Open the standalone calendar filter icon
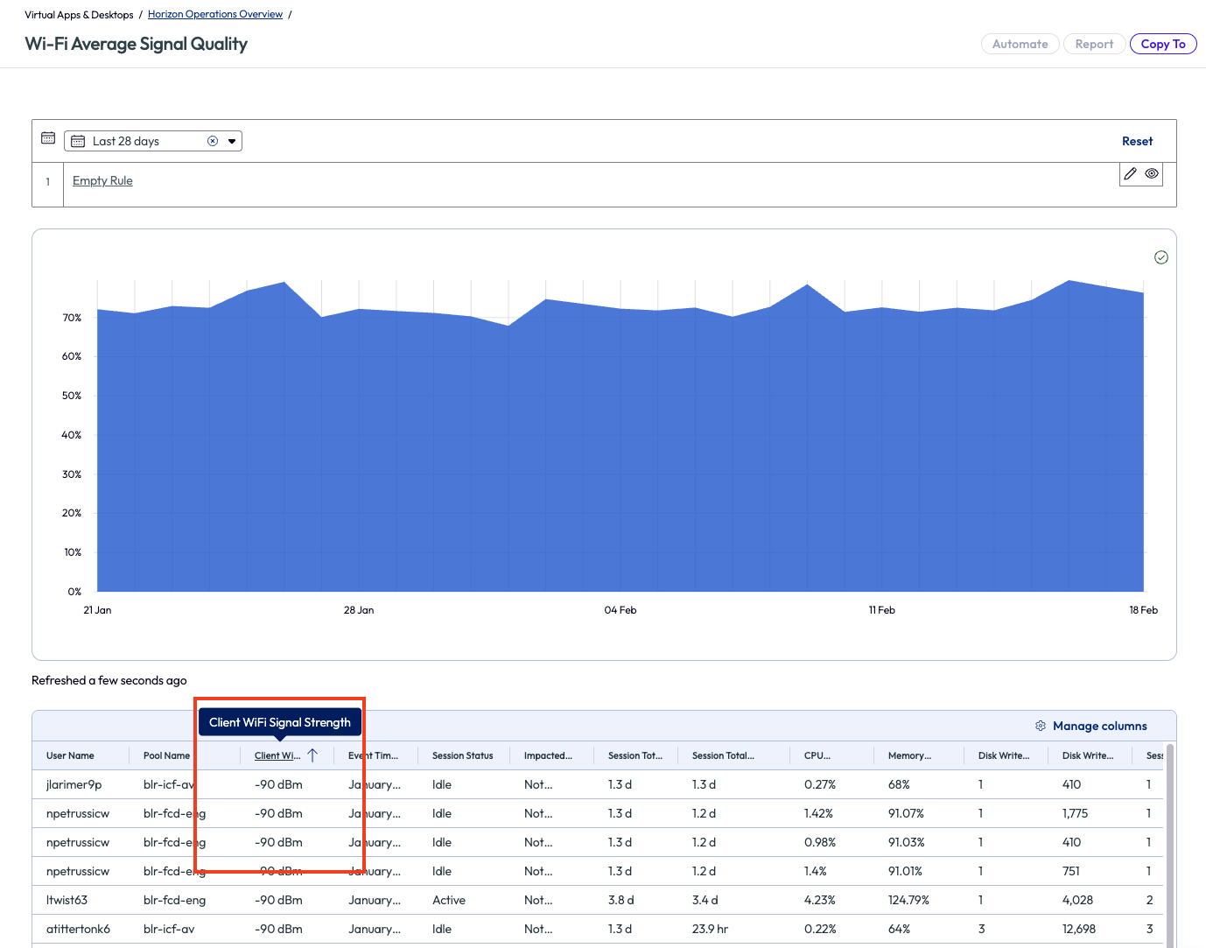The image size is (1206, 948). point(48,137)
